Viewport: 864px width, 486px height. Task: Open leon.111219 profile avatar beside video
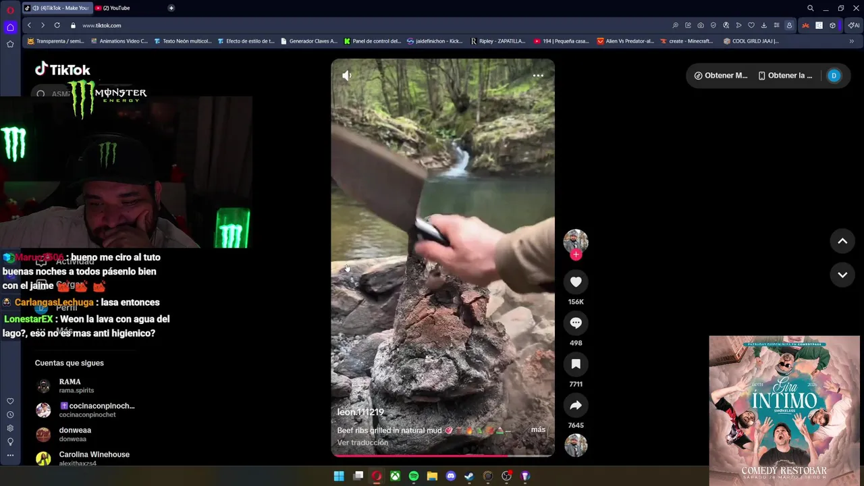click(x=576, y=240)
